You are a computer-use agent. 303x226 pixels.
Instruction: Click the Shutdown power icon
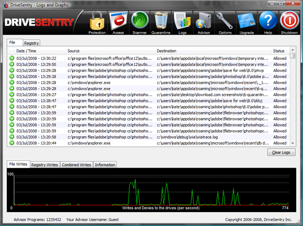pos(289,23)
